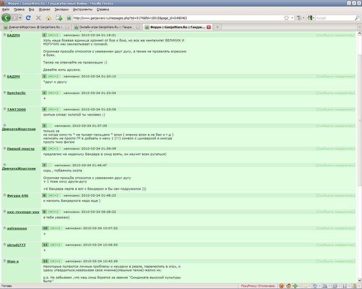Image resolution: width=362 pixels, height=289 pixels.
Task: Reload the forum page
Action: [28, 18]
